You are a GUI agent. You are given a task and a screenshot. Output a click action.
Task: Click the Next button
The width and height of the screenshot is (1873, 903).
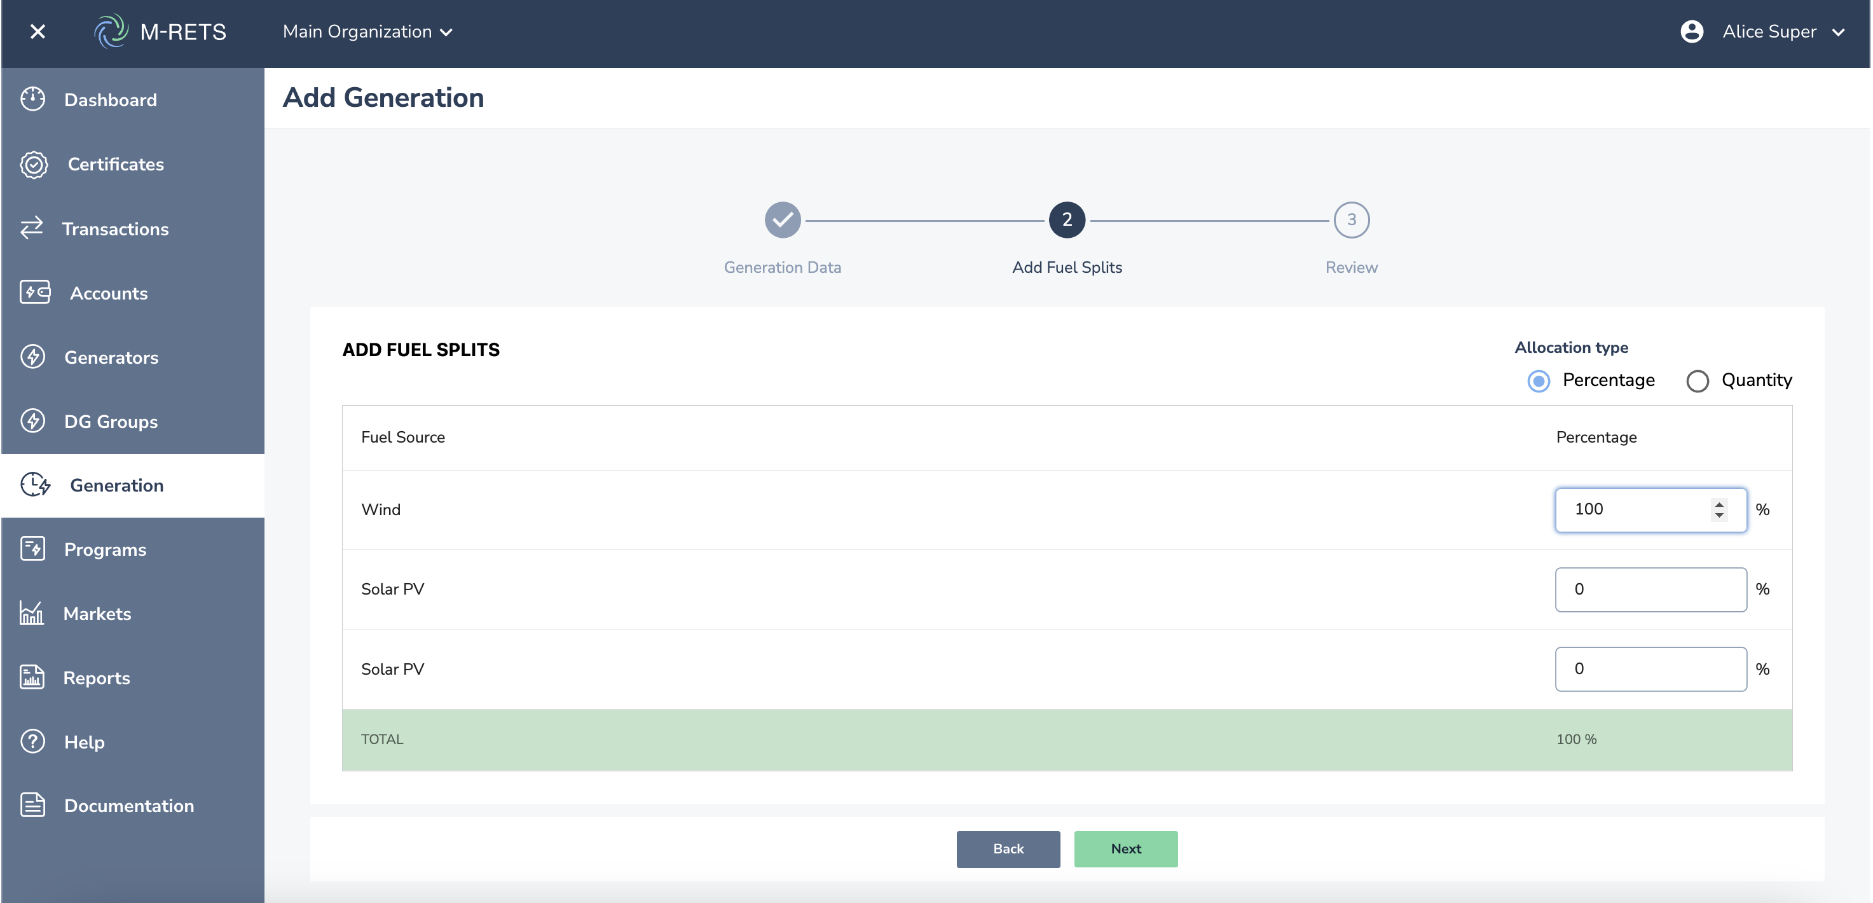(x=1125, y=848)
